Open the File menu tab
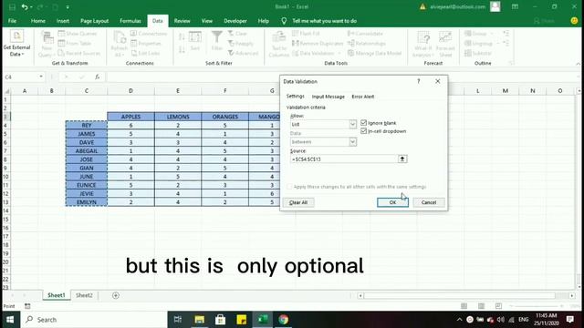Screen dimensions: 584x328 click(12, 21)
